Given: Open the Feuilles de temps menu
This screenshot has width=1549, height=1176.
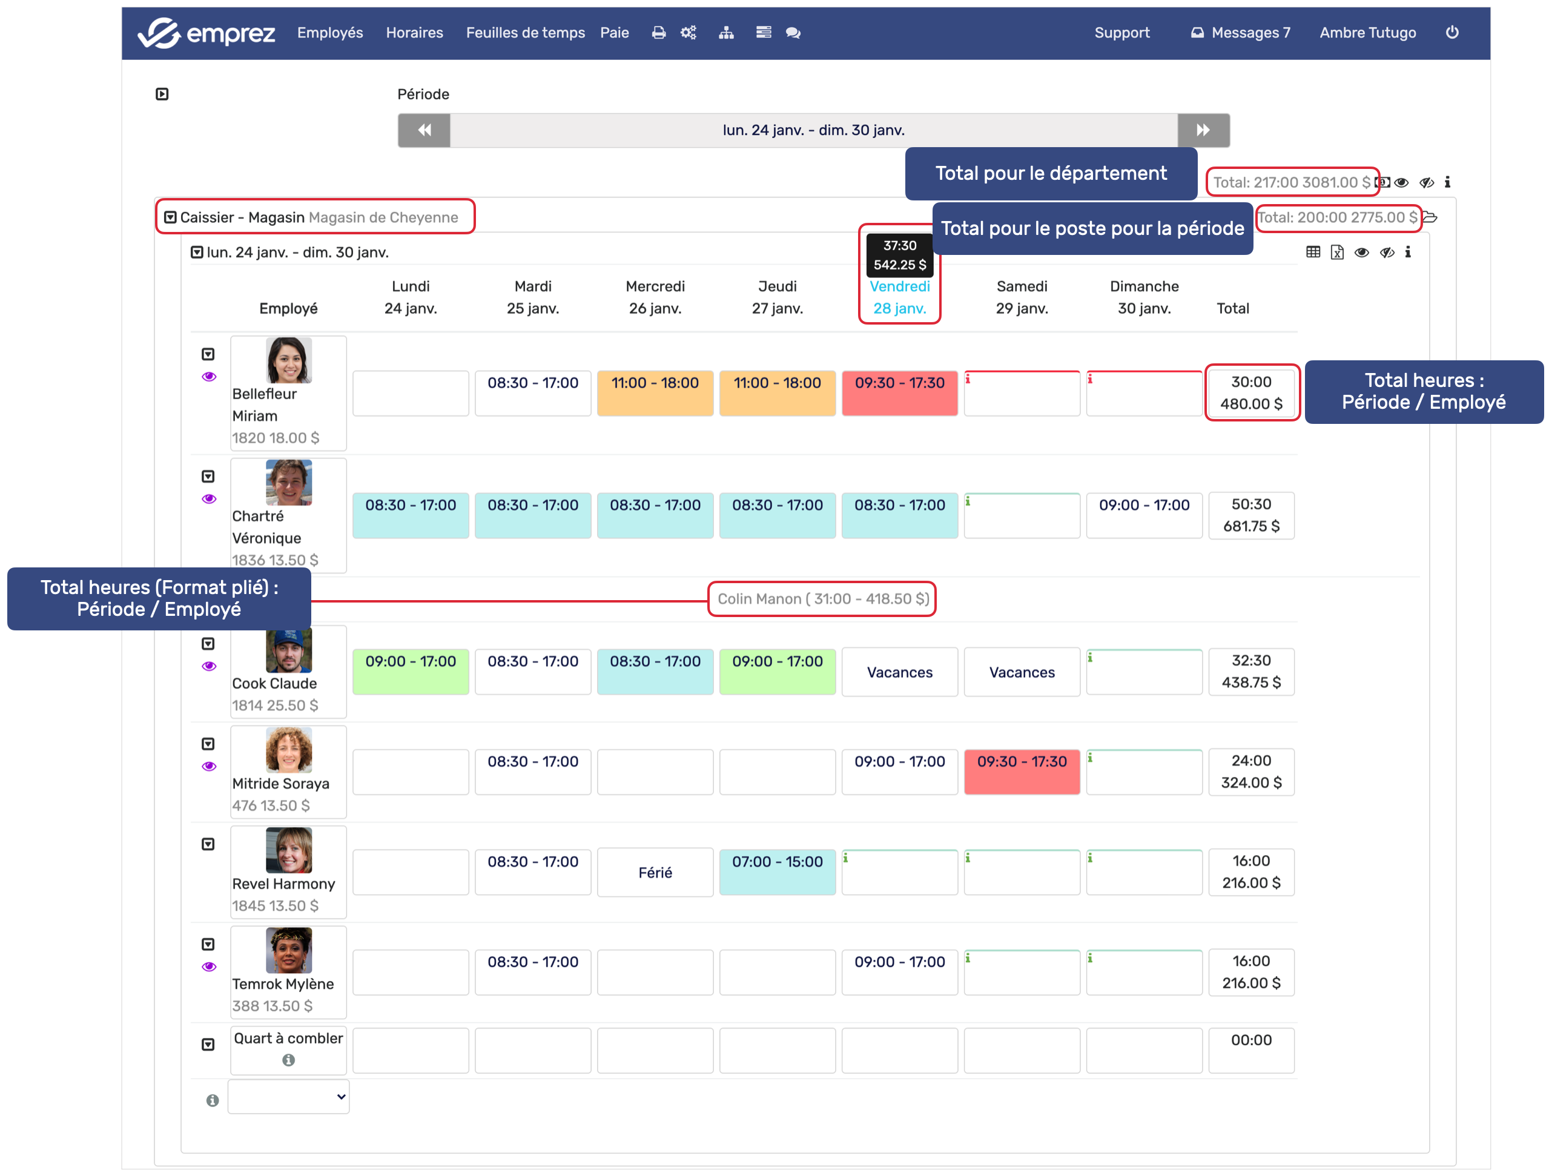Looking at the screenshot, I should coord(525,32).
